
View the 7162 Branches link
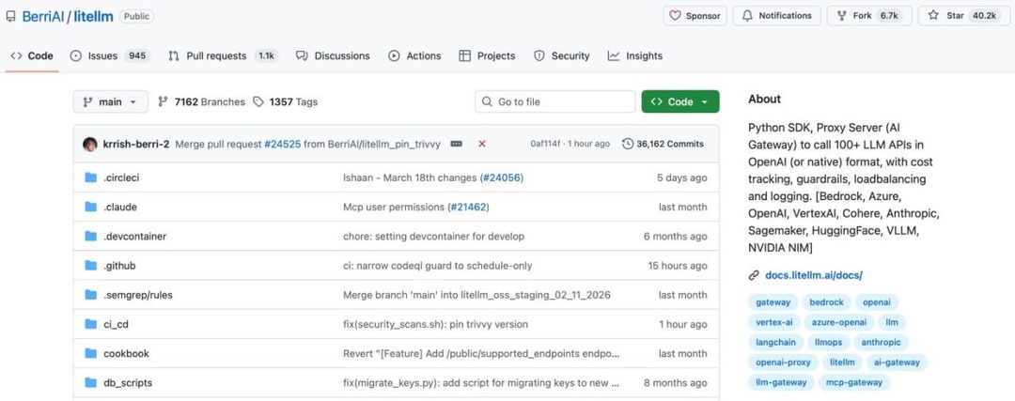(x=201, y=101)
